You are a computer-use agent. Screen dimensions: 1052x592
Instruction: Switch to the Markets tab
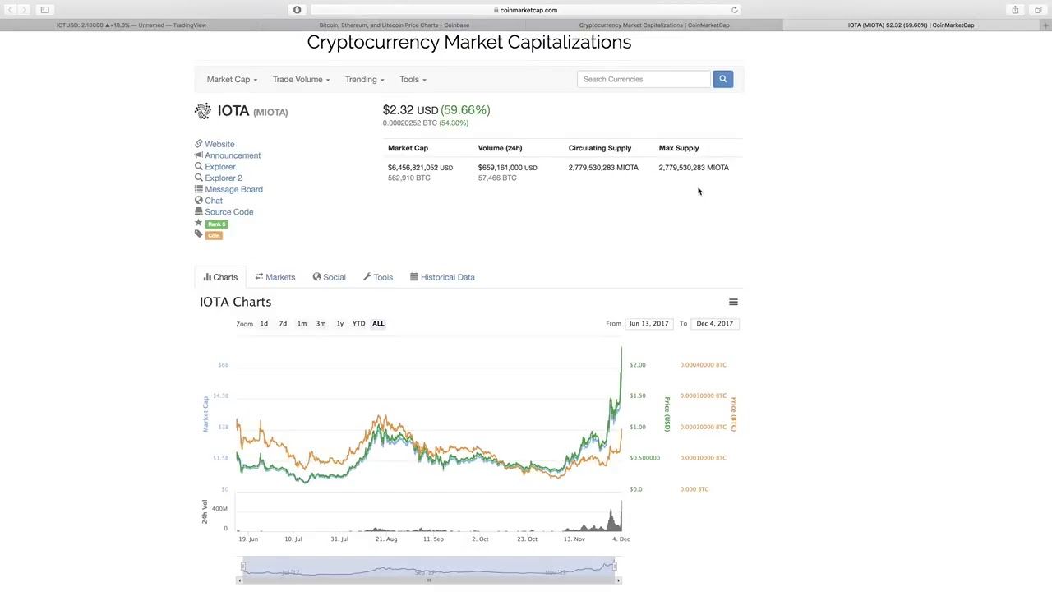coord(275,277)
